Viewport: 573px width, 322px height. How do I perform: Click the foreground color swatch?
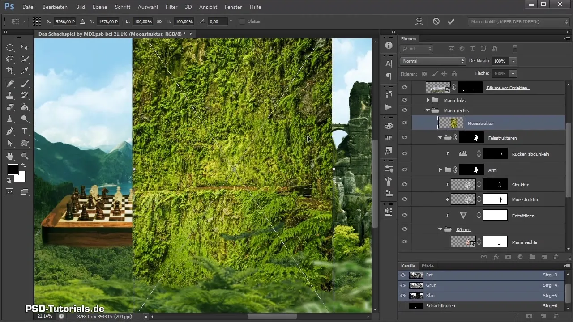point(13,169)
